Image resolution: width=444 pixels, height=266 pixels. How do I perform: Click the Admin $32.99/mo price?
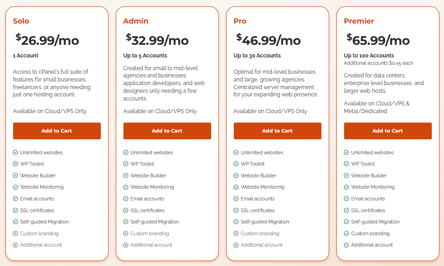point(157,40)
